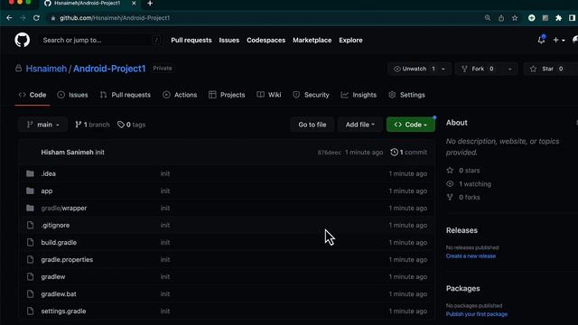Click the browser address bar URL

point(115,18)
